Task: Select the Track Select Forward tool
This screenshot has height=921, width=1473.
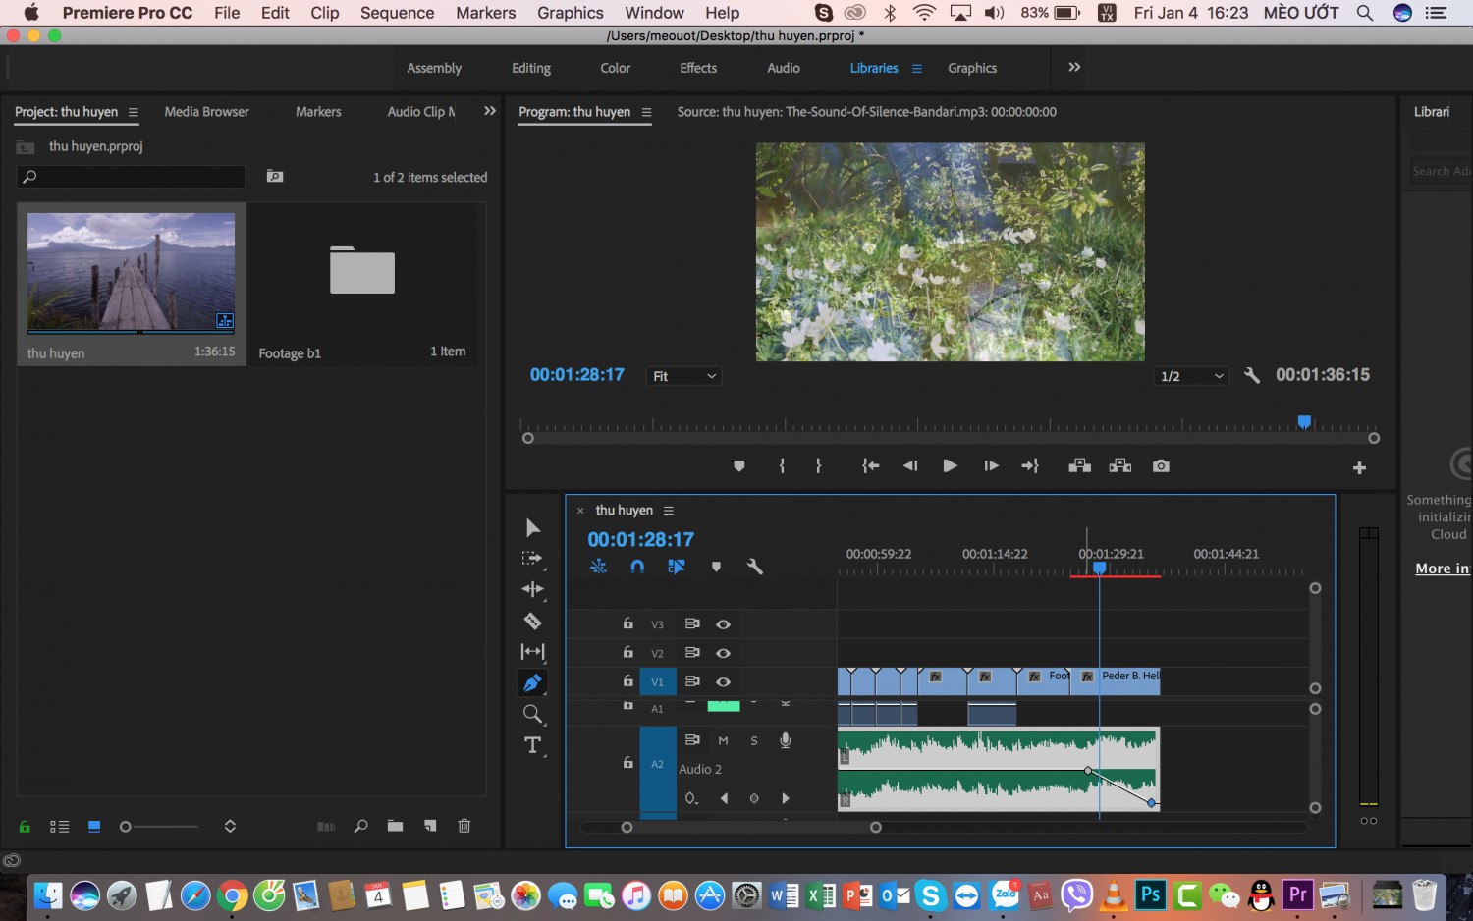Action: point(532,559)
